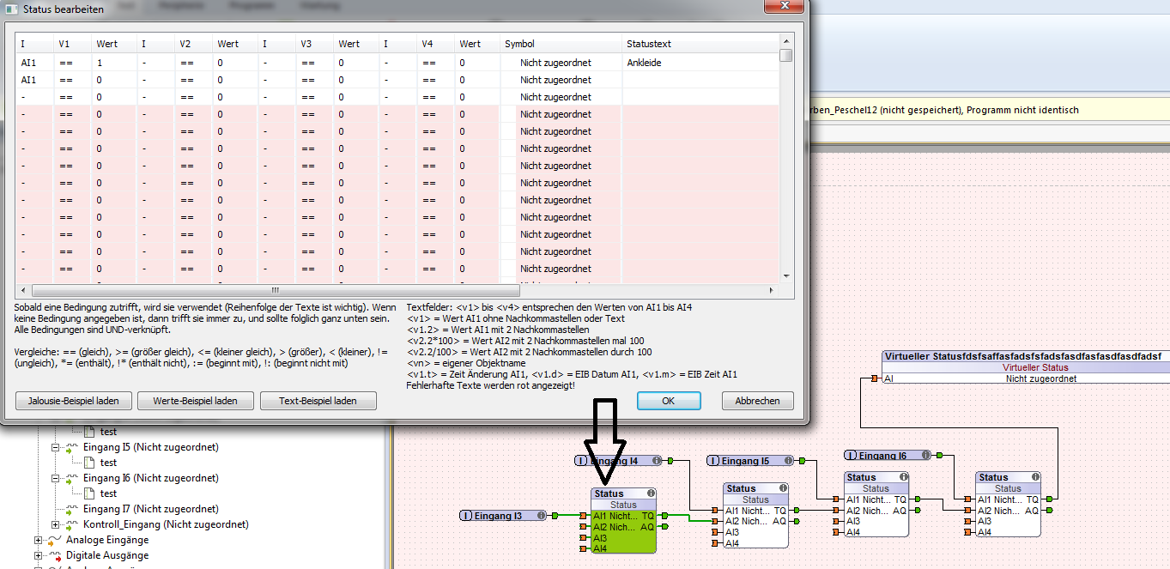Click info icon on Eingang I5 input
Screen dimensions: 1170x569
pyautogui.click(x=790, y=461)
